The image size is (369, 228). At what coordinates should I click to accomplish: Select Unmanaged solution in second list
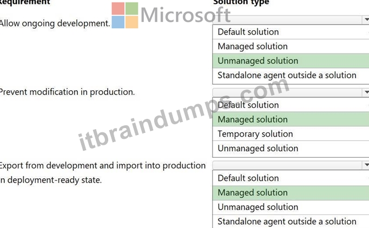pos(291,149)
